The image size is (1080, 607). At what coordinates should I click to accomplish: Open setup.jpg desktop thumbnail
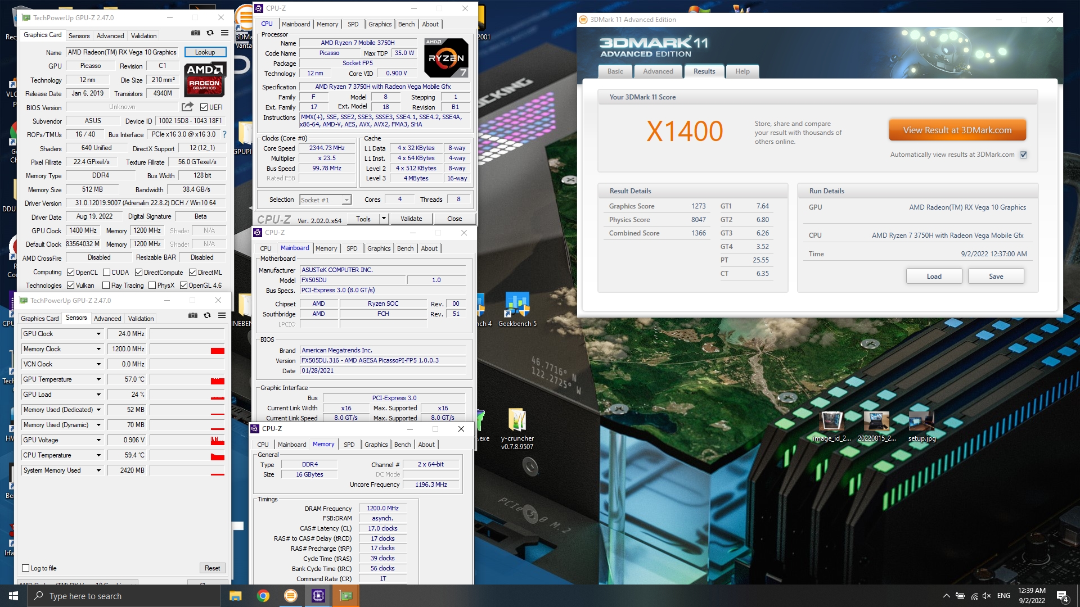[x=921, y=427]
